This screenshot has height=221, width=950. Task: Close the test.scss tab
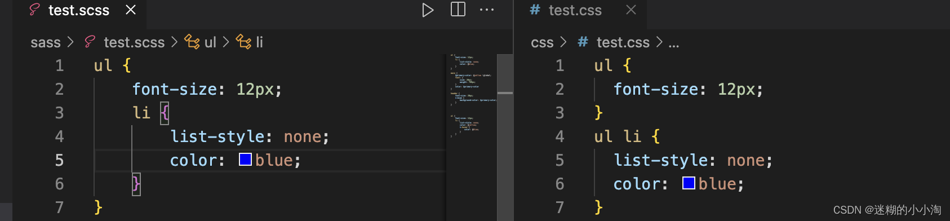click(x=131, y=10)
